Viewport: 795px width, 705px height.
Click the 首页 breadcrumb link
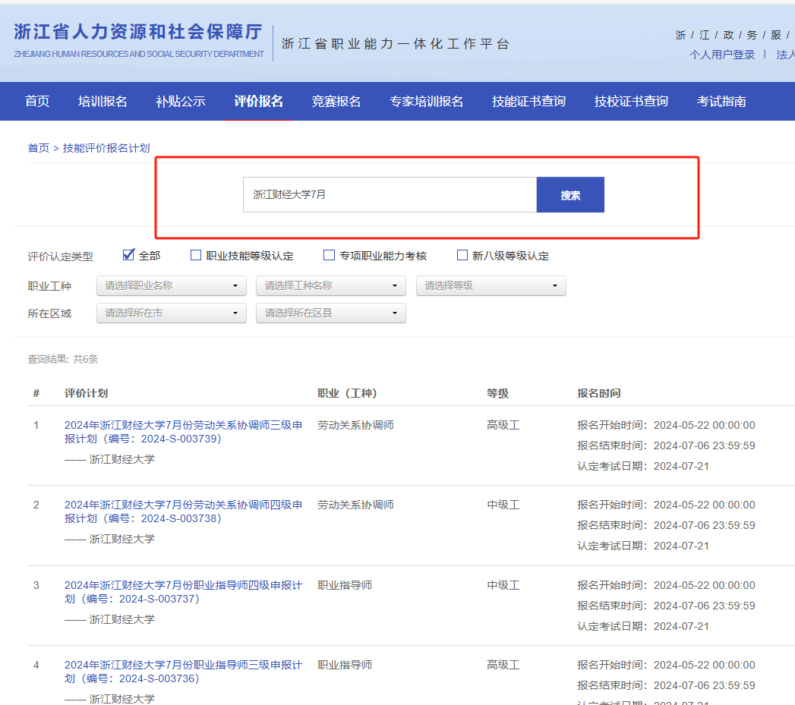tap(38, 148)
